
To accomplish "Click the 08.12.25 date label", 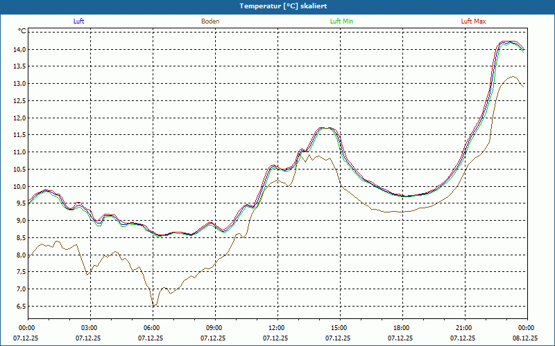I will click(525, 338).
